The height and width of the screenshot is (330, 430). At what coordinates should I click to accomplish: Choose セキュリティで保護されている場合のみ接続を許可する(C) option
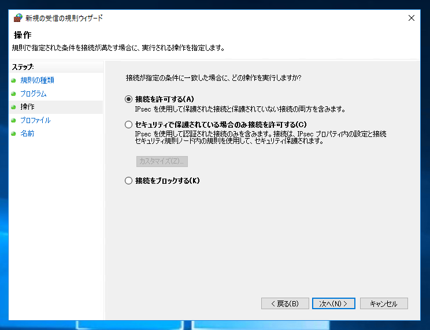(x=128, y=125)
